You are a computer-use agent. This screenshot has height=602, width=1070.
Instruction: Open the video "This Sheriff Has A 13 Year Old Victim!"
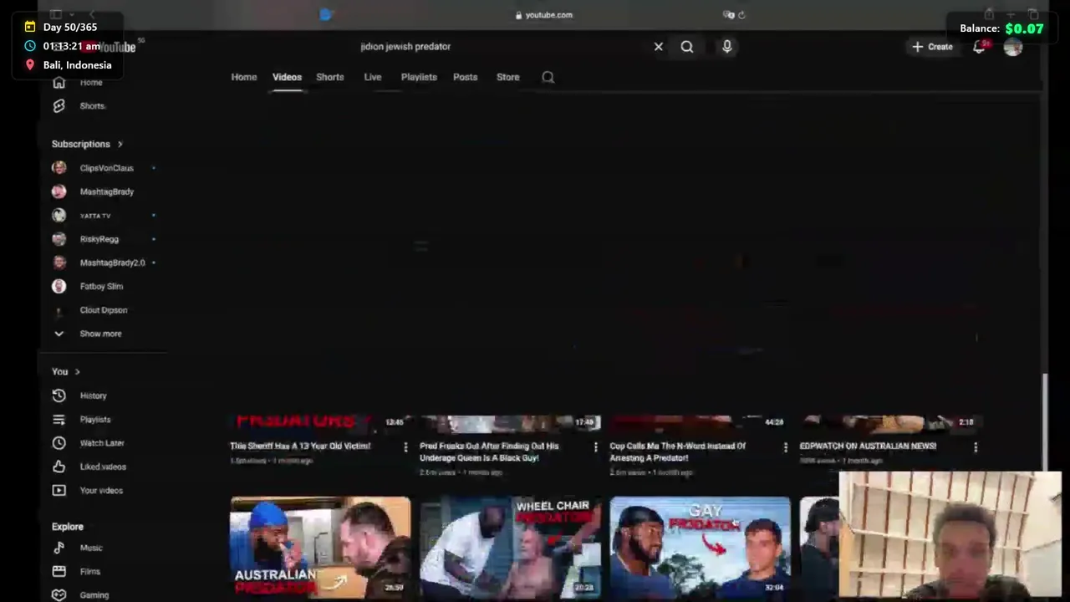tap(300, 446)
